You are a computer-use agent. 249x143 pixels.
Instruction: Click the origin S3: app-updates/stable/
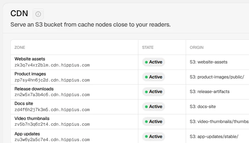coord(214,136)
